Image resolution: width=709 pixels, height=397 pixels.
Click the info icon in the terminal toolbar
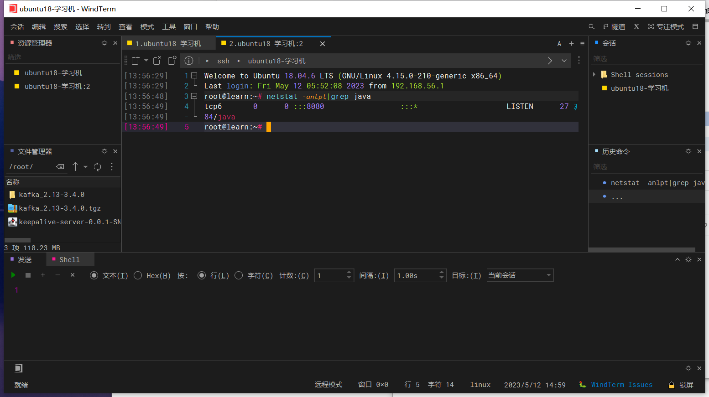click(189, 60)
